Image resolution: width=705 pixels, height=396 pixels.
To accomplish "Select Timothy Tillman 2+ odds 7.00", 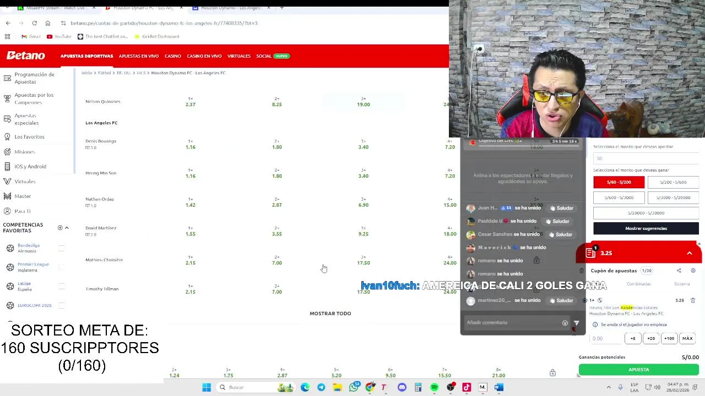I will (276, 289).
